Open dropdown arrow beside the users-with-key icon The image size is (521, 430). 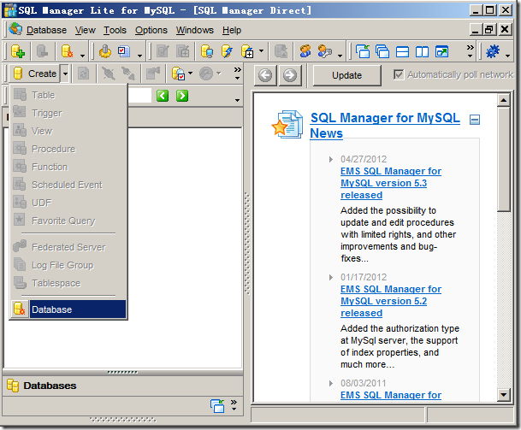340,56
